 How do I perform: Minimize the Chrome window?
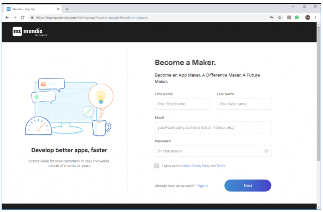coord(293,7)
